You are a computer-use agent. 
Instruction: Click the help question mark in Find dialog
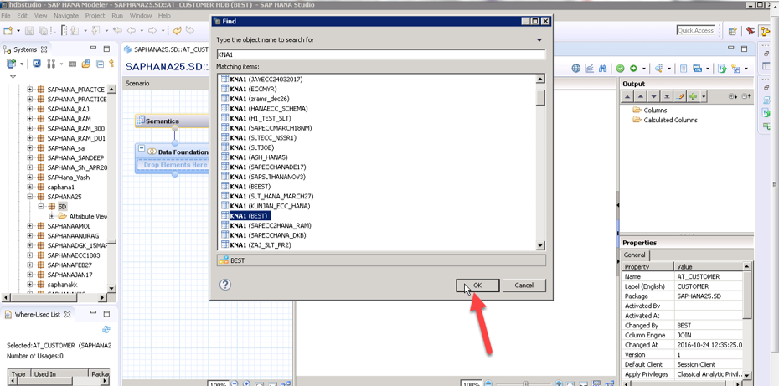click(225, 285)
